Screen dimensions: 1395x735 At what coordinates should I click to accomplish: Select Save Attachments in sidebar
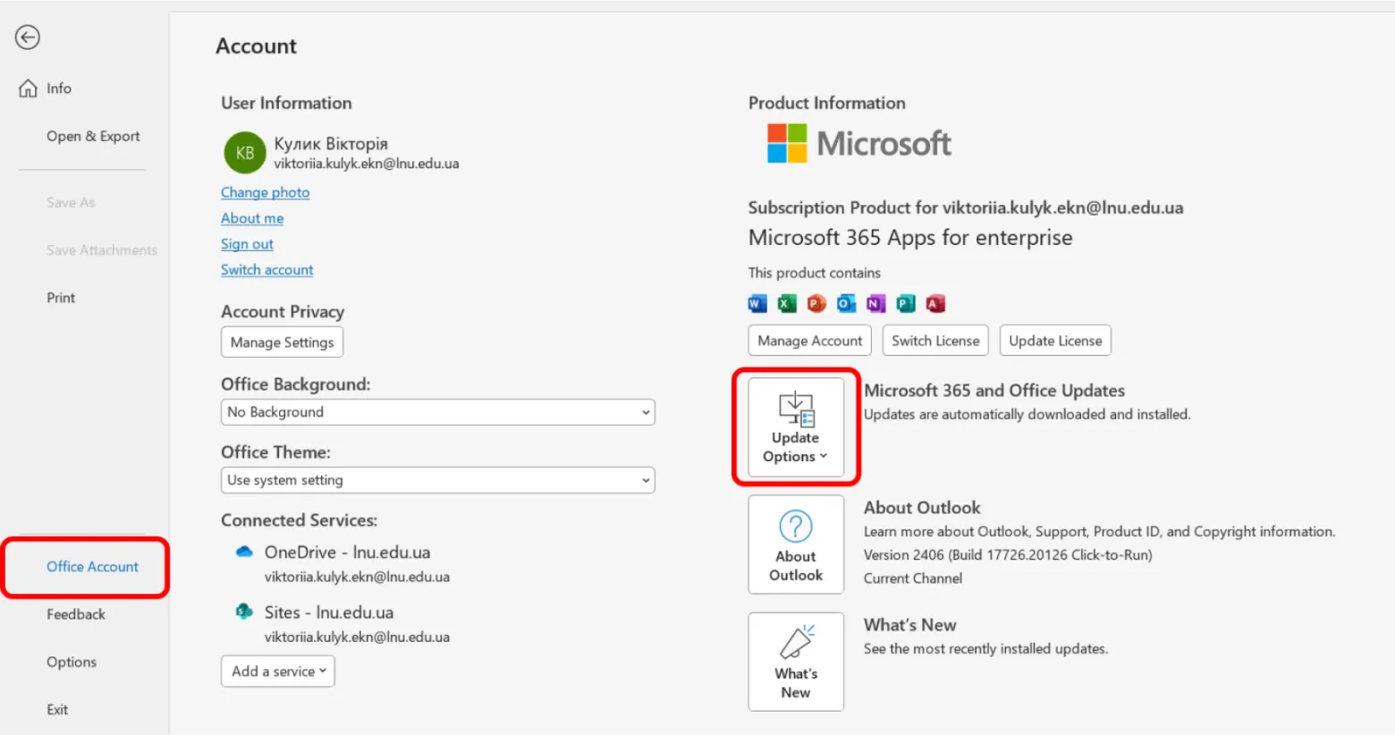click(102, 250)
